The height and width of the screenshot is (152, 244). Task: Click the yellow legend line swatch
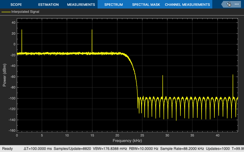pyautogui.click(x=6, y=12)
